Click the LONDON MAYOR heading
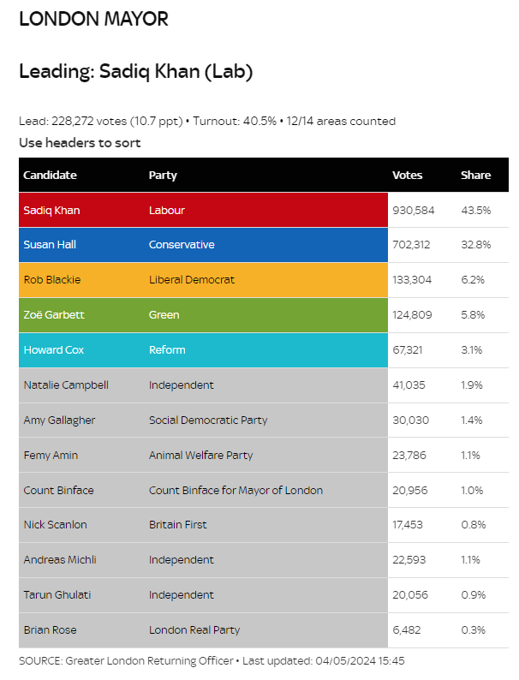The image size is (519, 680). point(93,19)
